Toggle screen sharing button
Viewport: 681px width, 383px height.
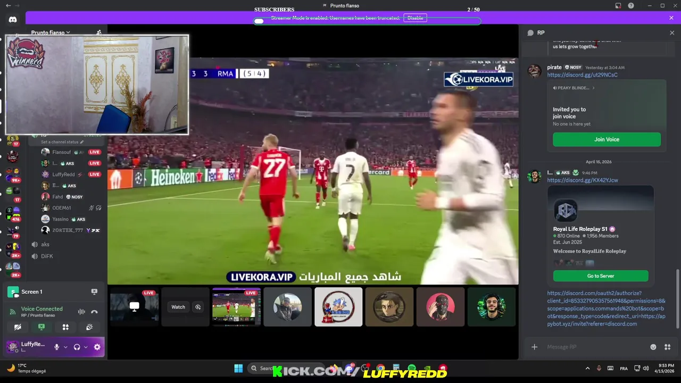[41, 327]
